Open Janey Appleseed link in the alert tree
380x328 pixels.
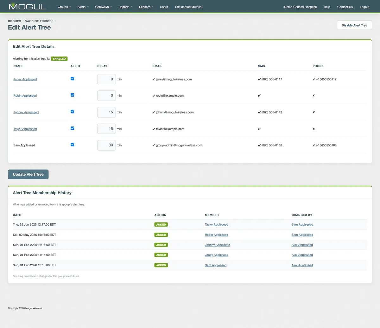[x=25, y=79]
